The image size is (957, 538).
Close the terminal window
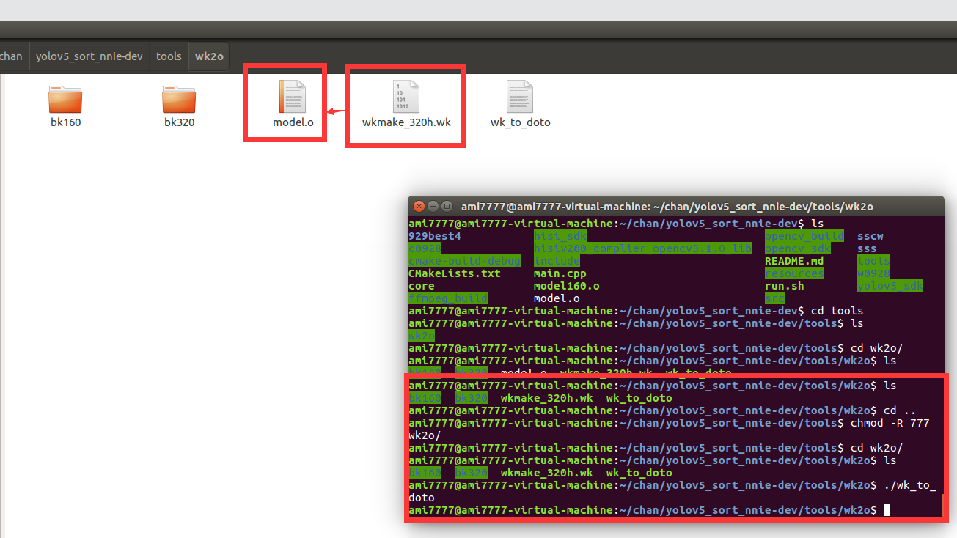tap(419, 207)
